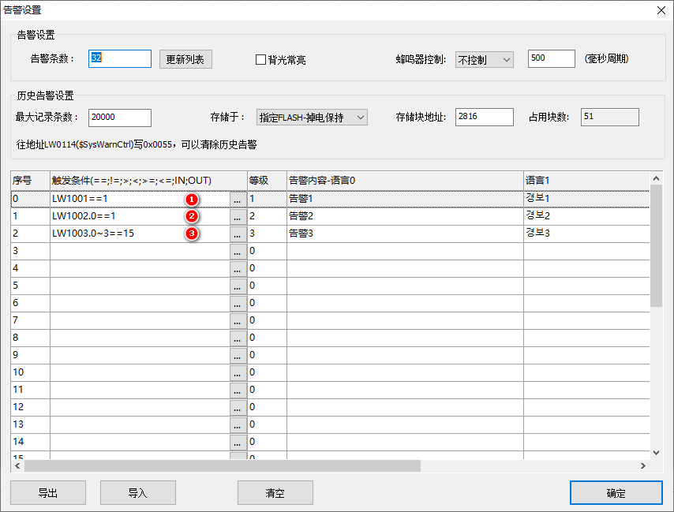
Task: Click the '...' button beside LW1003.0~3==15
Action: click(x=238, y=234)
